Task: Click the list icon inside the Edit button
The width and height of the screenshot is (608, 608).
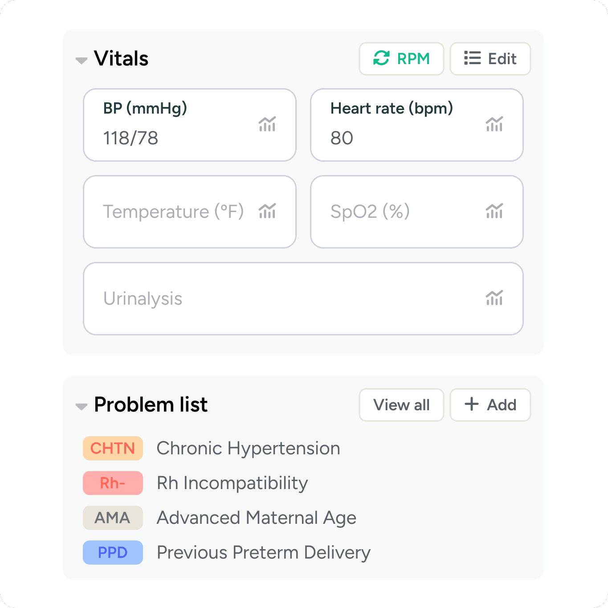Action: [x=472, y=58]
